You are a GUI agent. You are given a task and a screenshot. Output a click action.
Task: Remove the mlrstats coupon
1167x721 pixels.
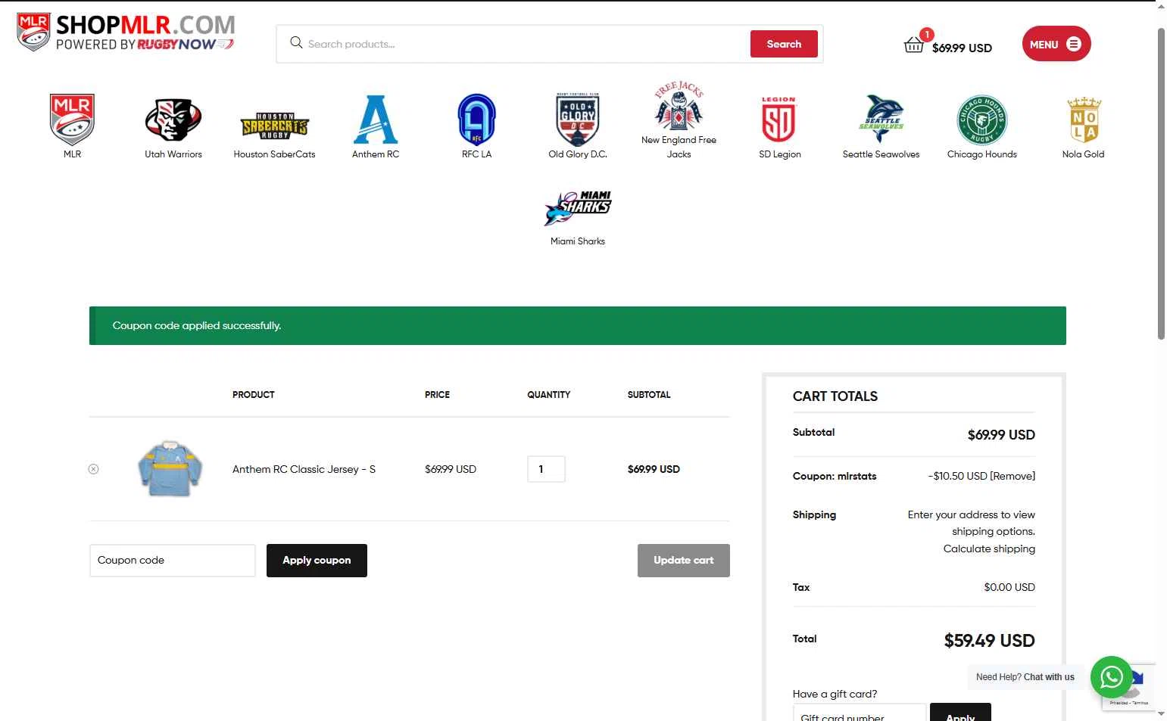tap(1013, 476)
